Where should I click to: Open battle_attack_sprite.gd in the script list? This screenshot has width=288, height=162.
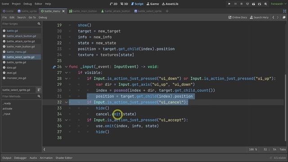(x=21, y=41)
